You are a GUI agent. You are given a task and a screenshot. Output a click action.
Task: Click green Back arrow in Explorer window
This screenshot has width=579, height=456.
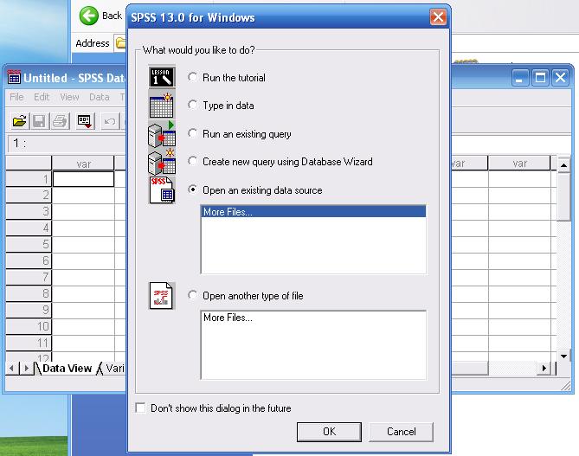[89, 16]
